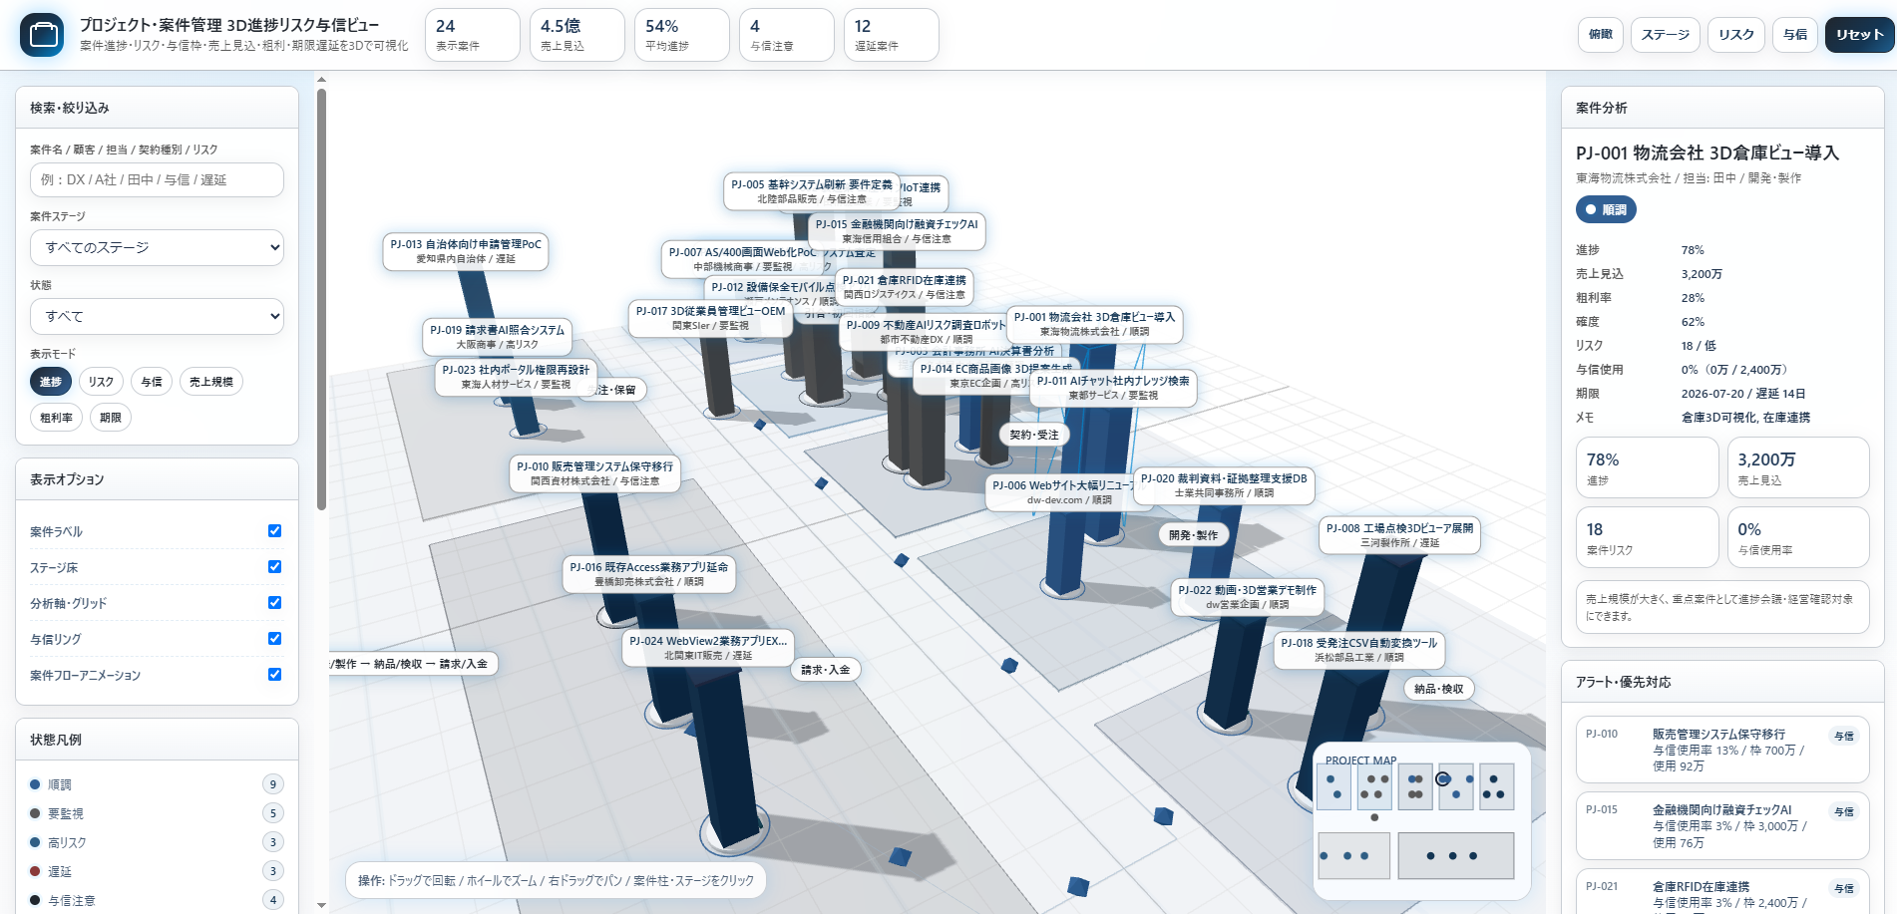
Task: Select リスク display mode chip
Action: click(101, 382)
